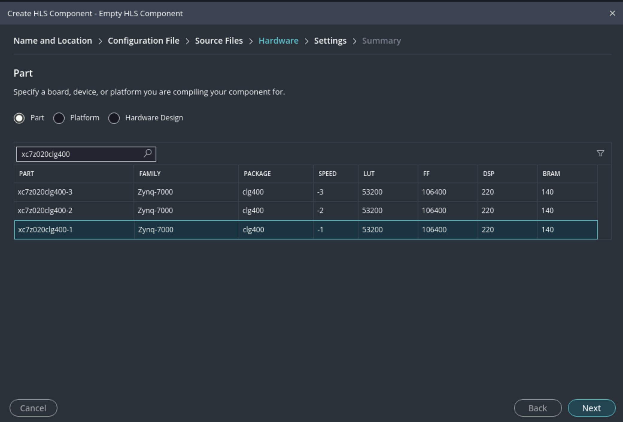Open the Summary step
Image resolution: width=623 pixels, height=422 pixels.
click(382, 41)
